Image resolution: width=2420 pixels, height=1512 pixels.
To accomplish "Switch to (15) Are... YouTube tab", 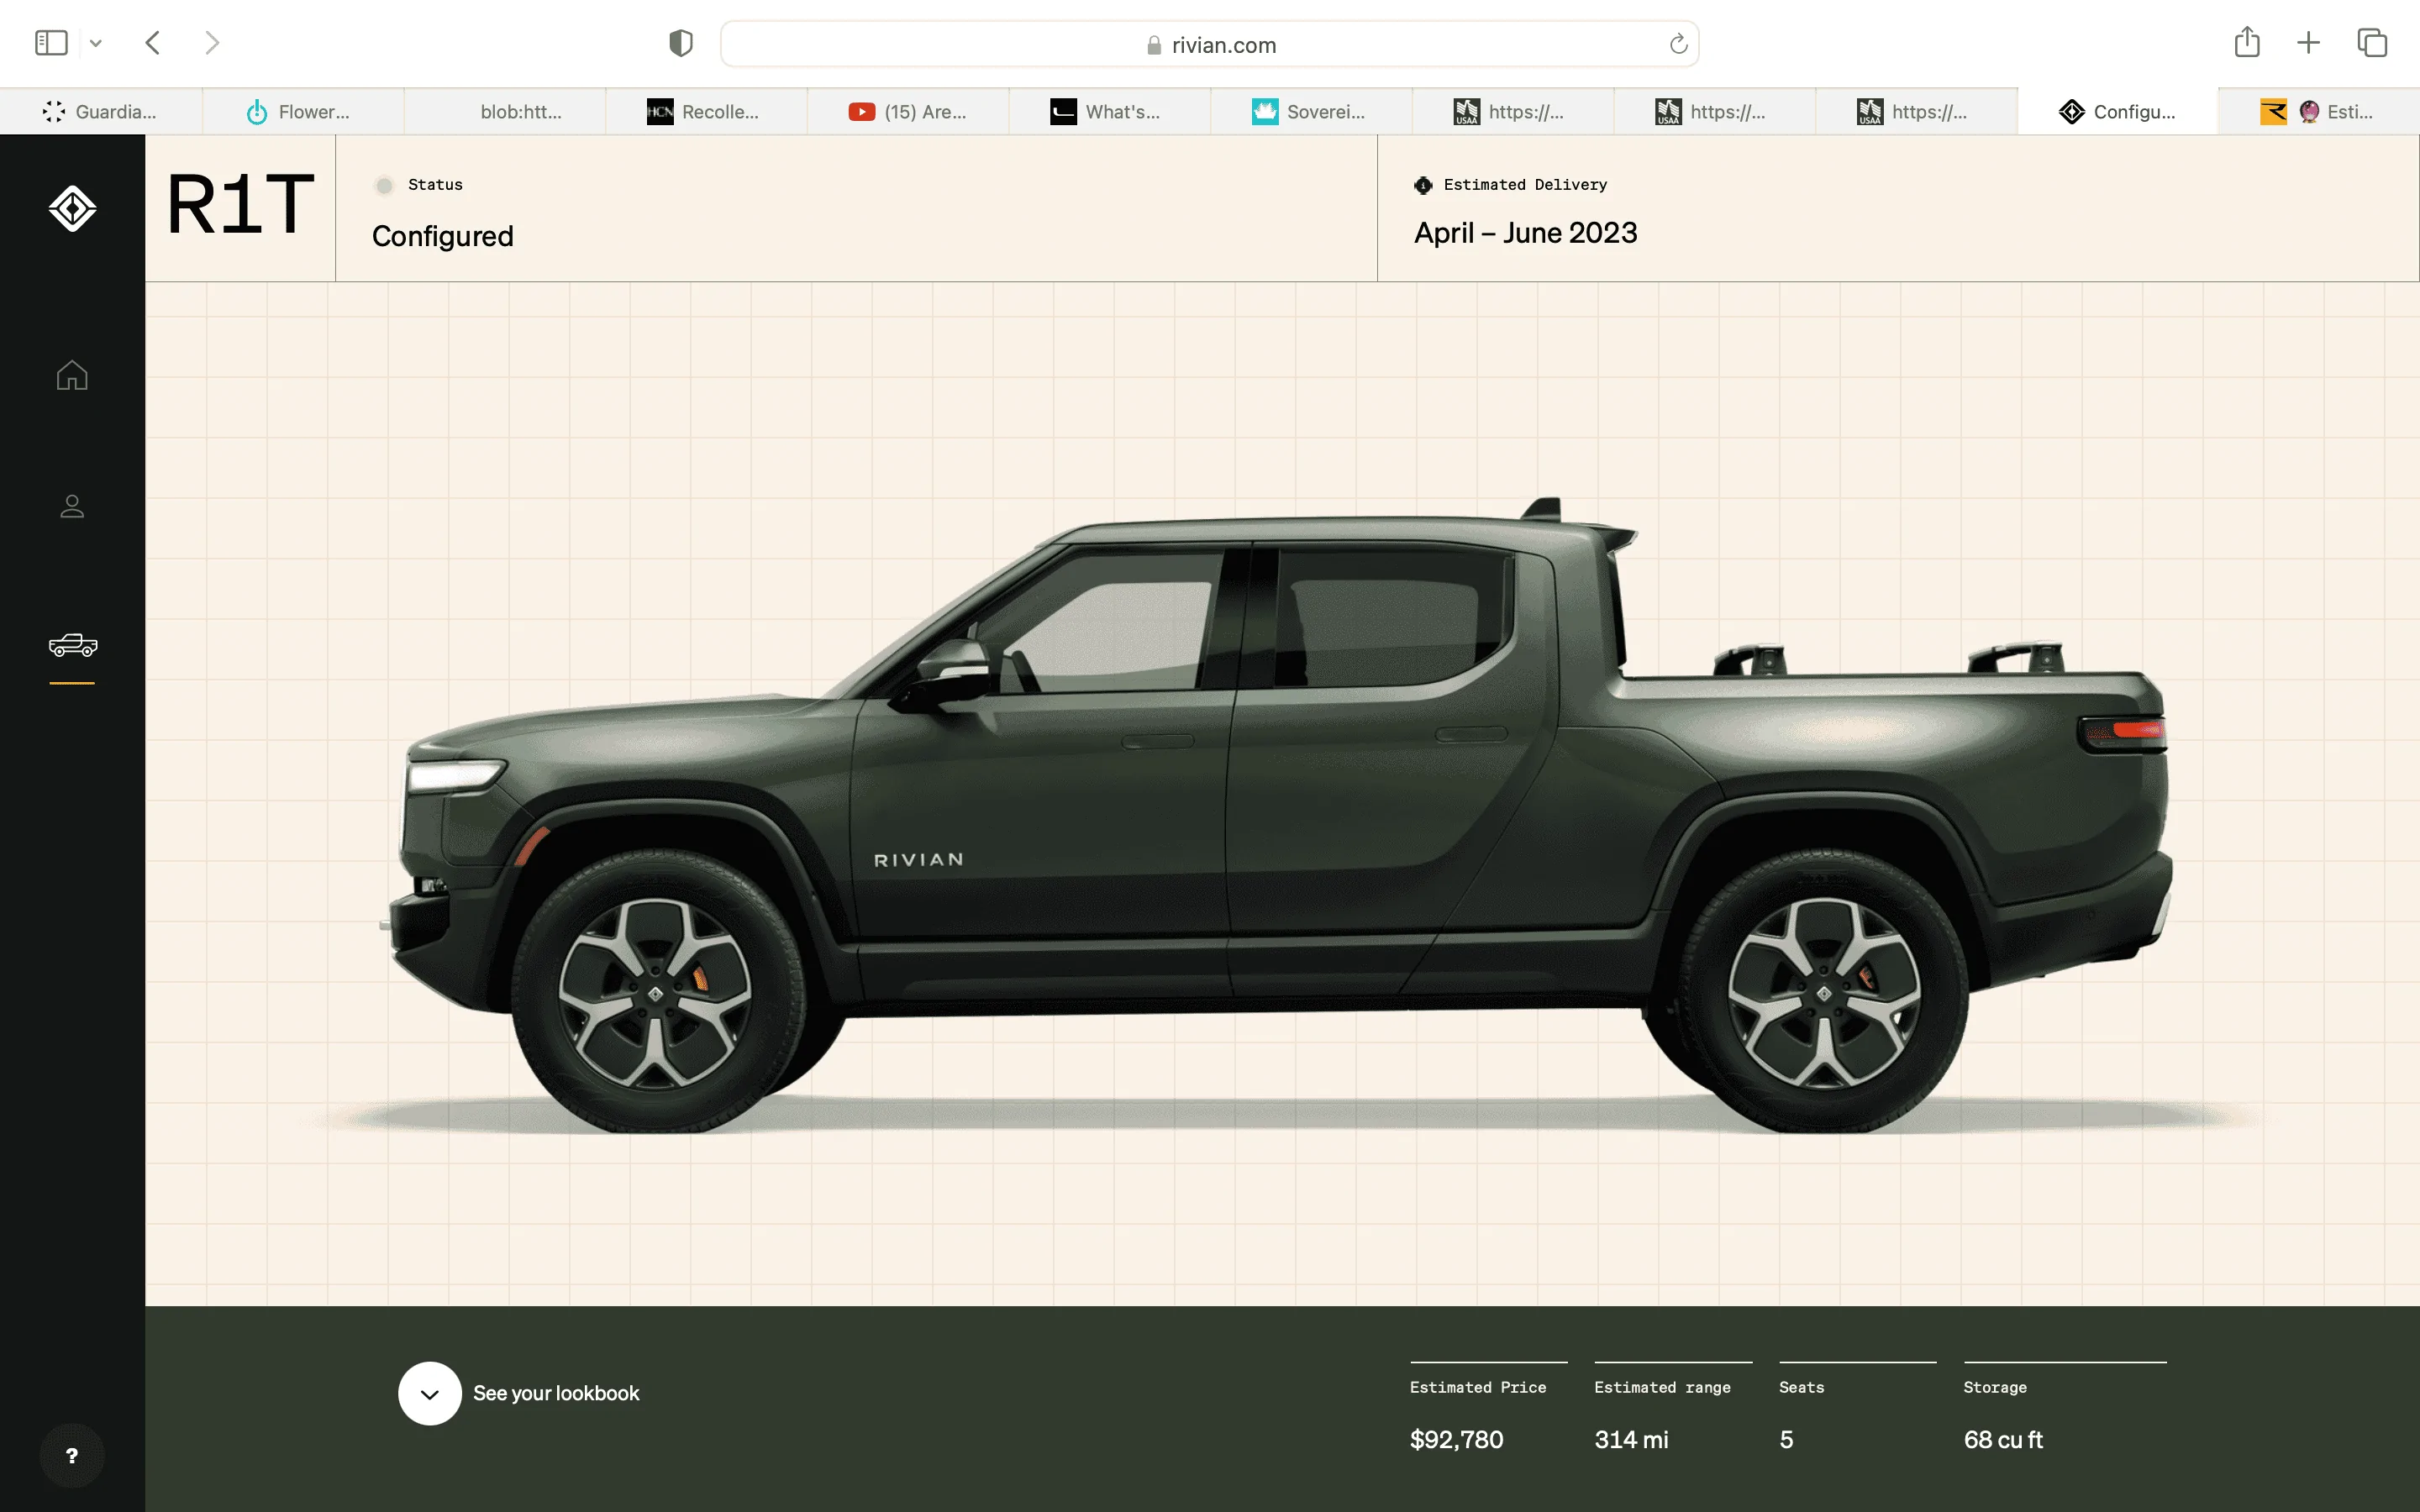I will pyautogui.click(x=908, y=112).
